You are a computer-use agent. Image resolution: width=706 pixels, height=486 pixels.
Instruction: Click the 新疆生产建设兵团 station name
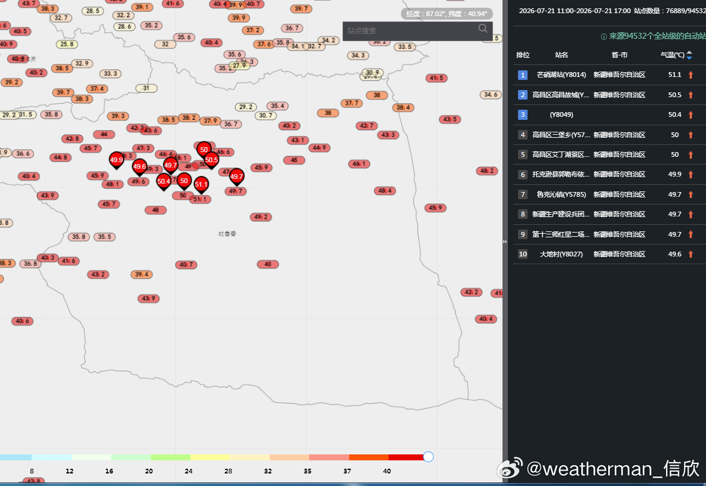click(560, 214)
